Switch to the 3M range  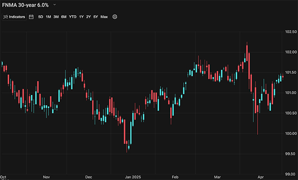[x=56, y=17]
